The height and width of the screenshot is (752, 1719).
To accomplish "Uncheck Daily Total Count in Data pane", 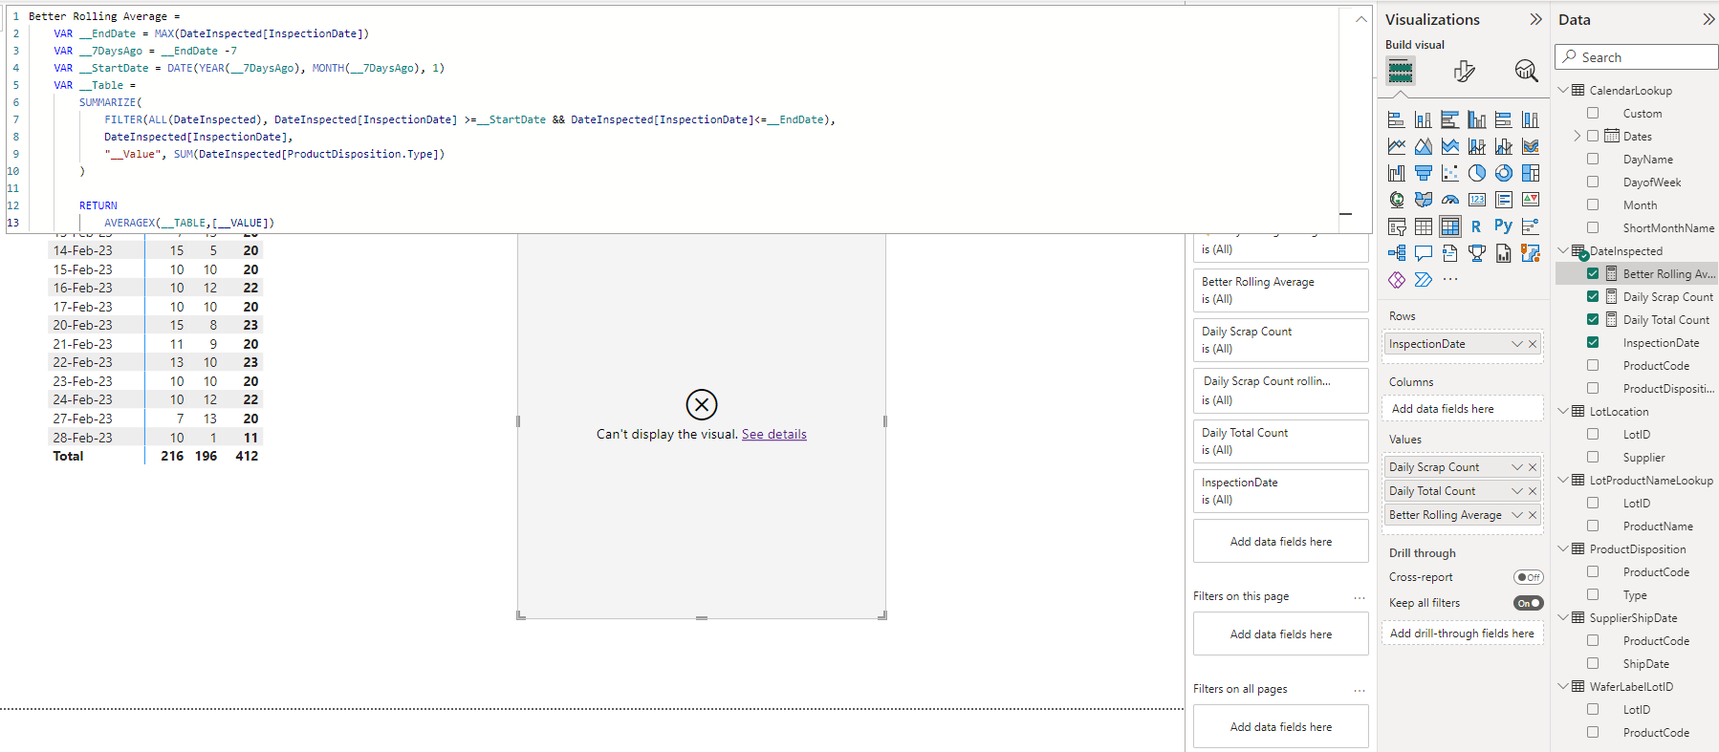I will 1593,319.
